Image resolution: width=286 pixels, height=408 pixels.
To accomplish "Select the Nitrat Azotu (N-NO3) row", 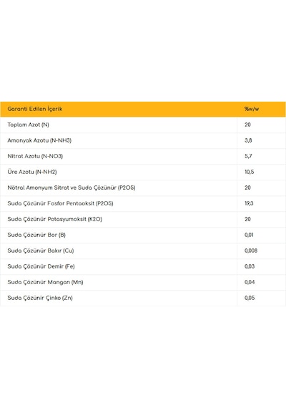I will pyautogui.click(x=143, y=156).
